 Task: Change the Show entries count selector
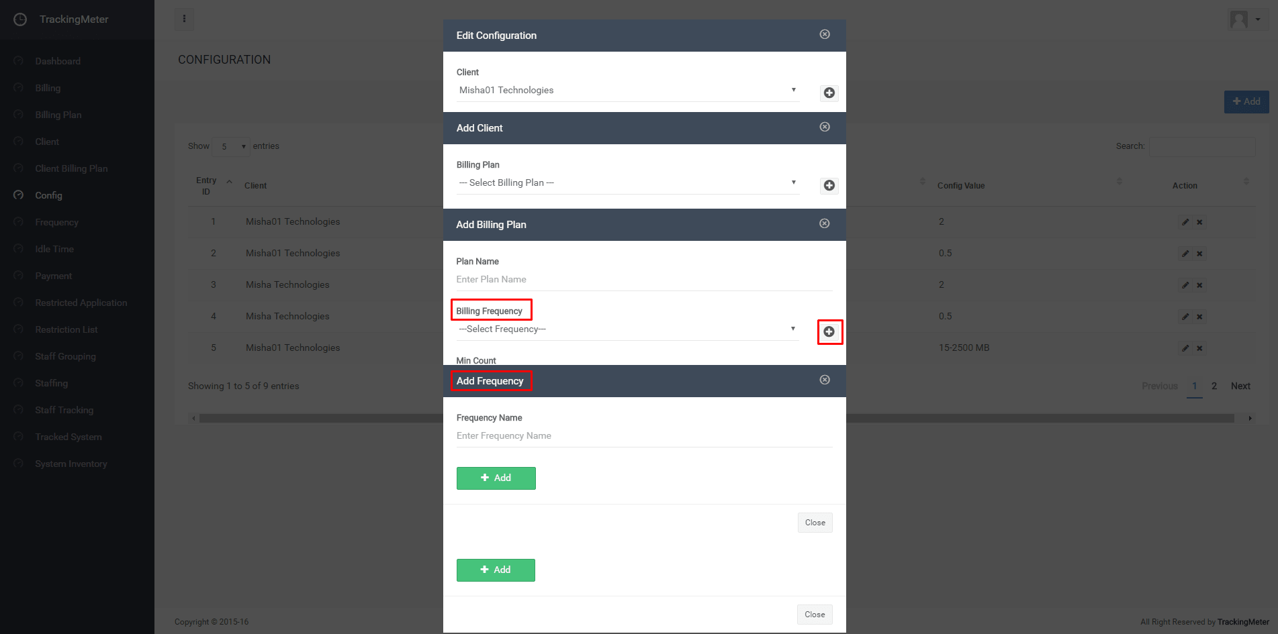point(231,146)
